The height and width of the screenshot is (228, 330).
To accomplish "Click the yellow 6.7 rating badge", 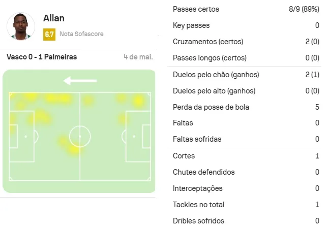I will click(49, 35).
